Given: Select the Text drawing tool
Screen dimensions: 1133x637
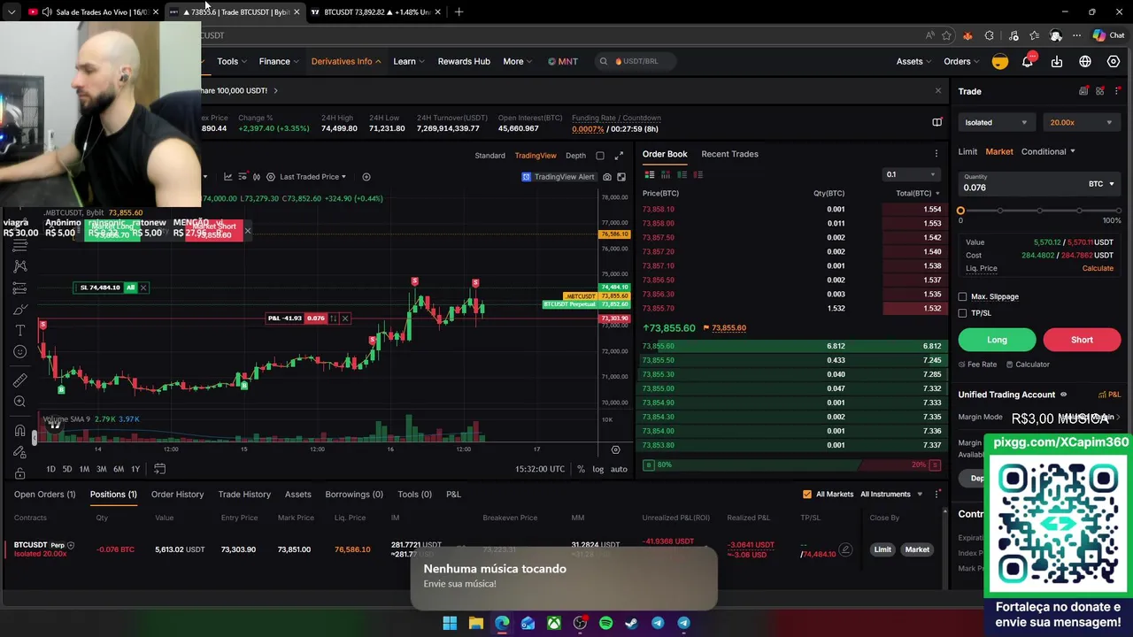Looking at the screenshot, I should (x=19, y=330).
